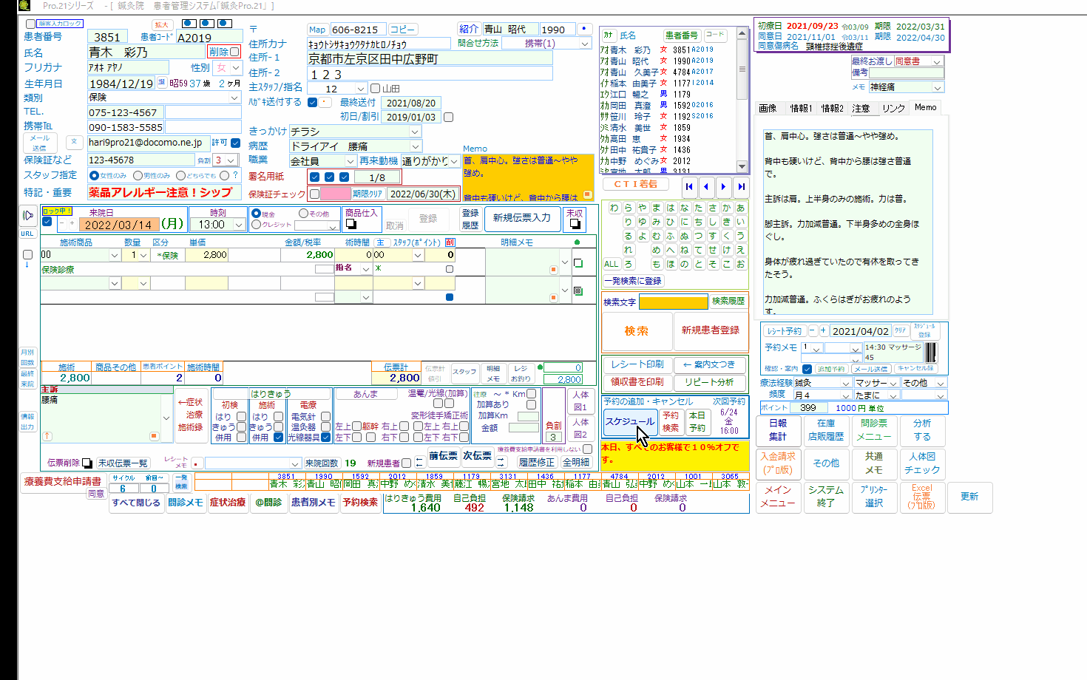Image resolution: width=1087 pixels, height=680 pixels.
Task: Go to previous patient record arrow
Action: click(x=706, y=187)
